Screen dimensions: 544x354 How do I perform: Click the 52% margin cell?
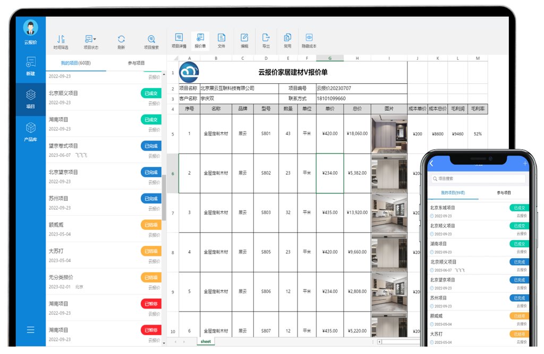pos(478,134)
